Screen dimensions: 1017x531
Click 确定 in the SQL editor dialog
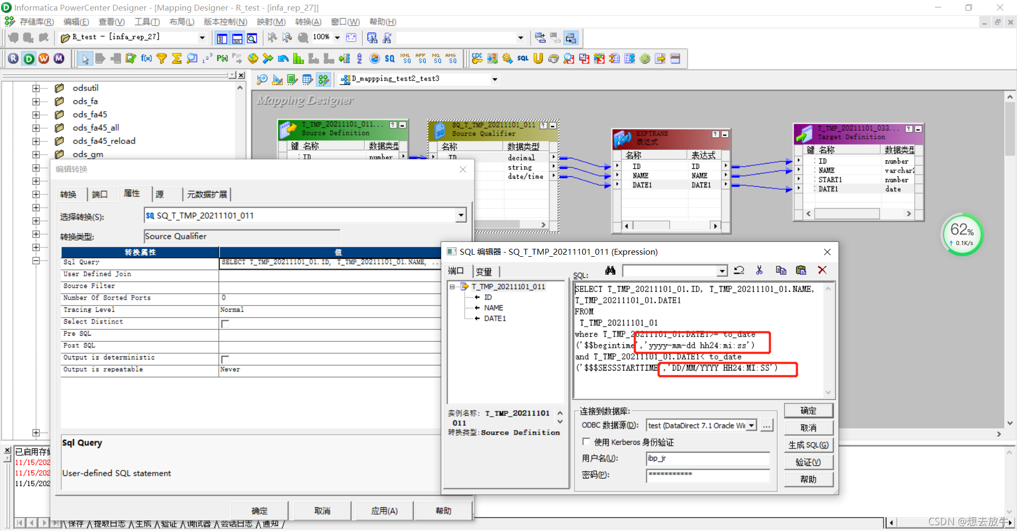point(808,411)
